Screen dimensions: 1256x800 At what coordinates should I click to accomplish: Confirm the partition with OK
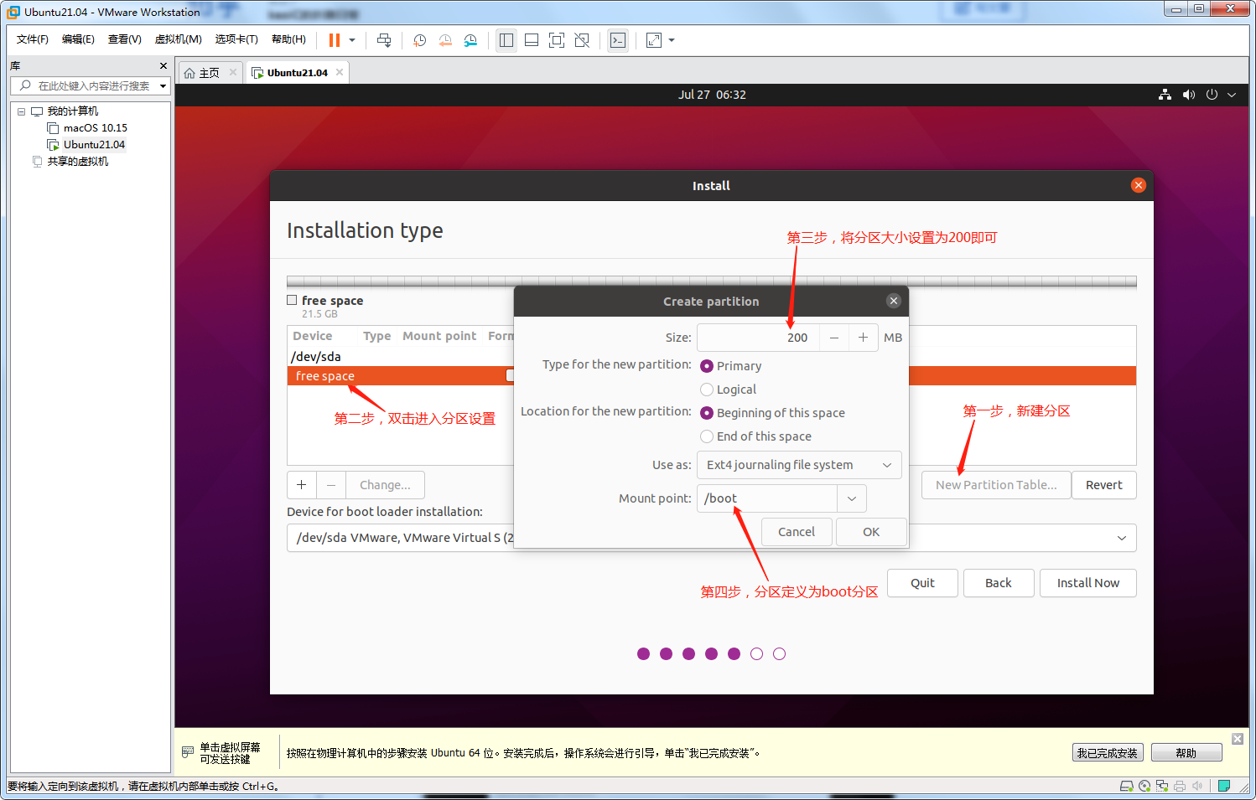[x=871, y=532]
